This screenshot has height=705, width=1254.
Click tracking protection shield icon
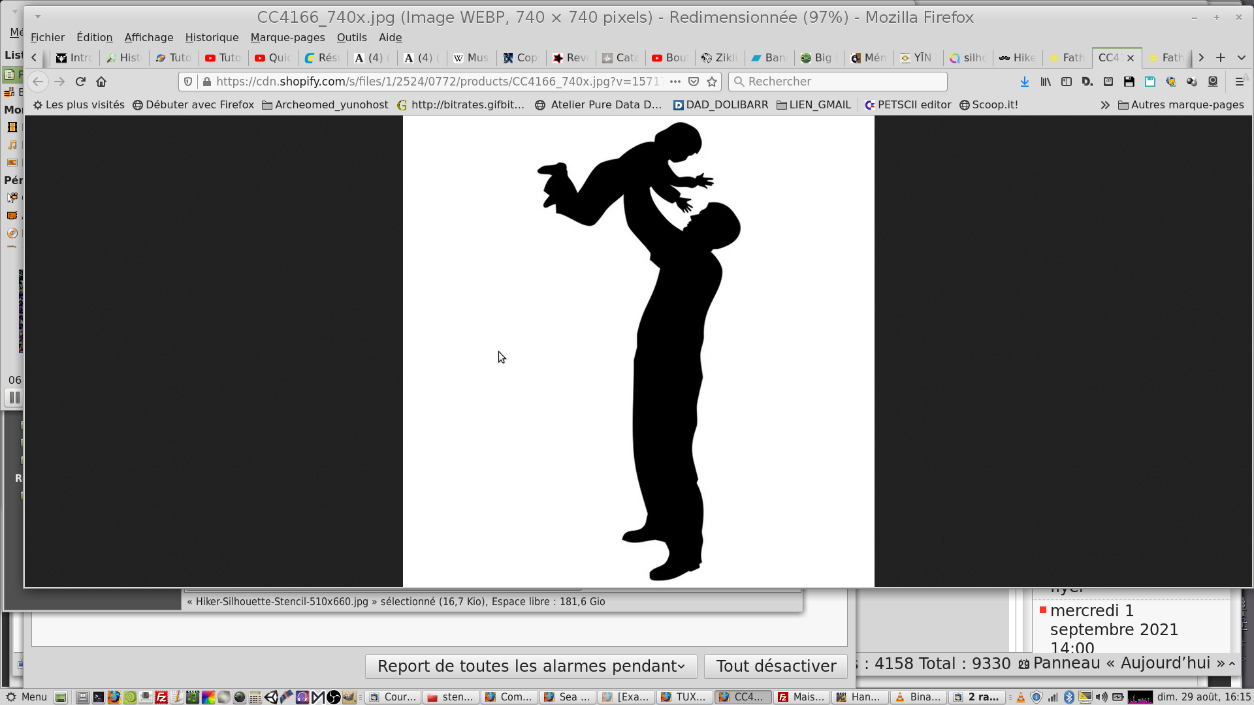coord(188,82)
